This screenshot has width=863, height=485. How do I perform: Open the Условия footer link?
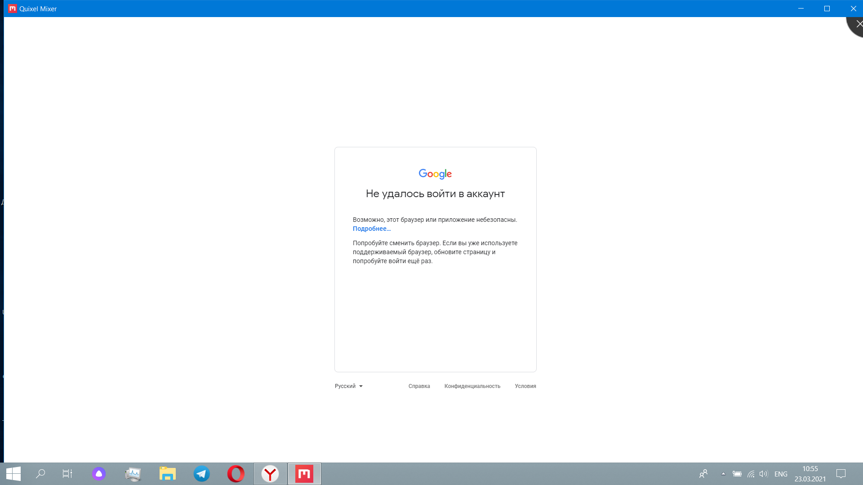click(x=525, y=386)
